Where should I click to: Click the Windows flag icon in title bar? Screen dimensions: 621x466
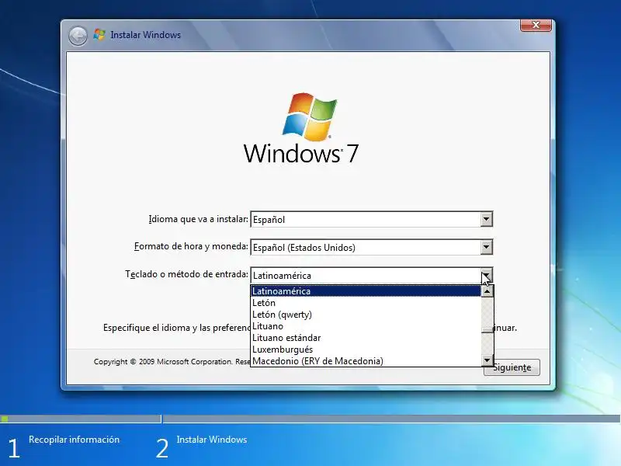tap(99, 34)
